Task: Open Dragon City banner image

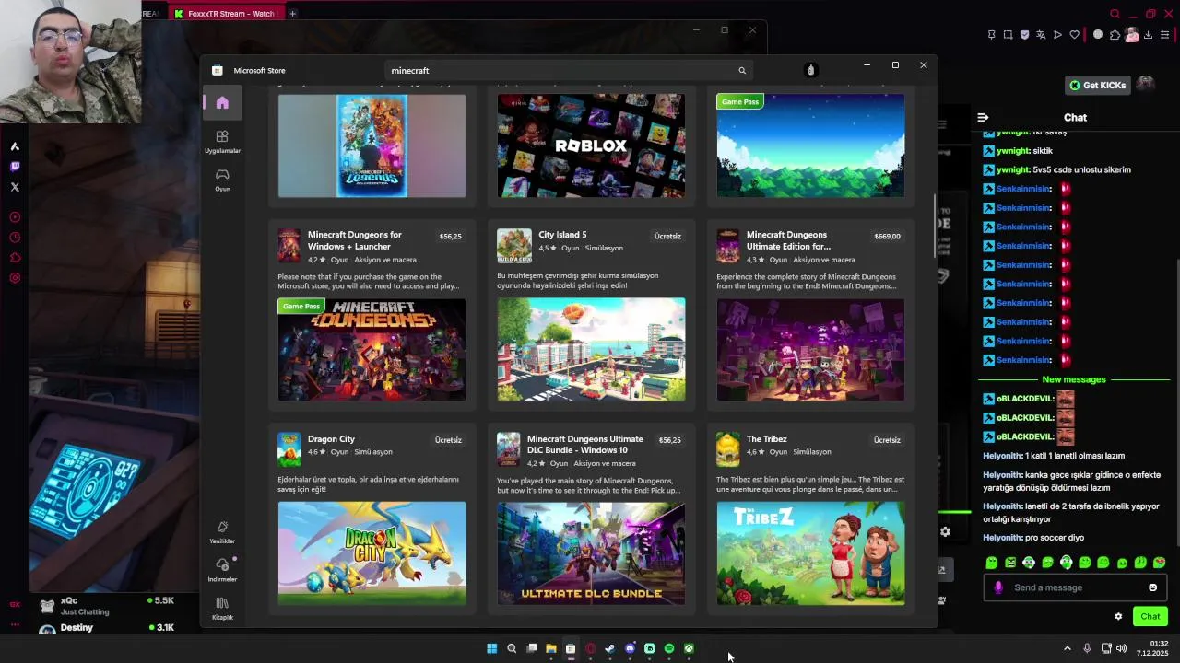Action: [x=372, y=553]
